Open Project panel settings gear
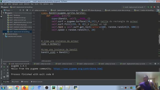Viewport: 160px width, 90px height. (x=27, y=10)
